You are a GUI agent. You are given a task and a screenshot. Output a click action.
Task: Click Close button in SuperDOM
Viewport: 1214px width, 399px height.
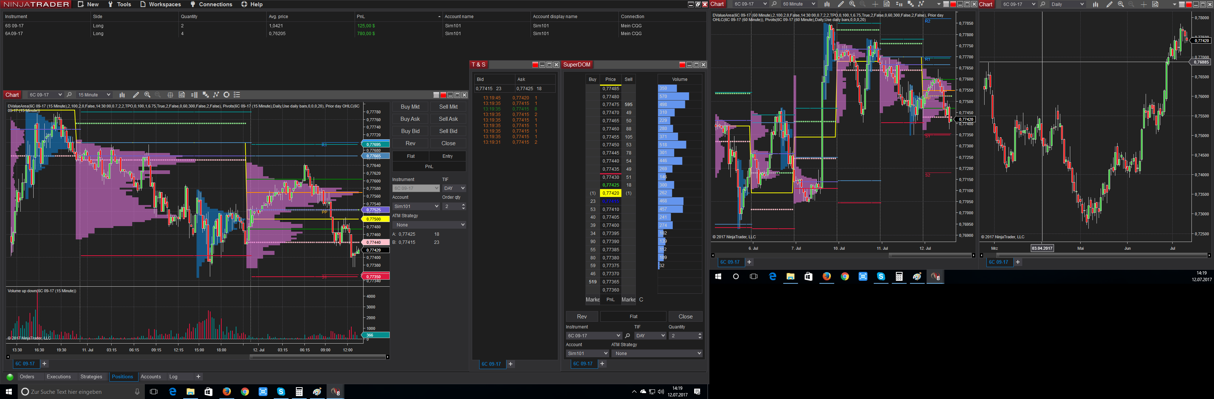pyautogui.click(x=685, y=317)
